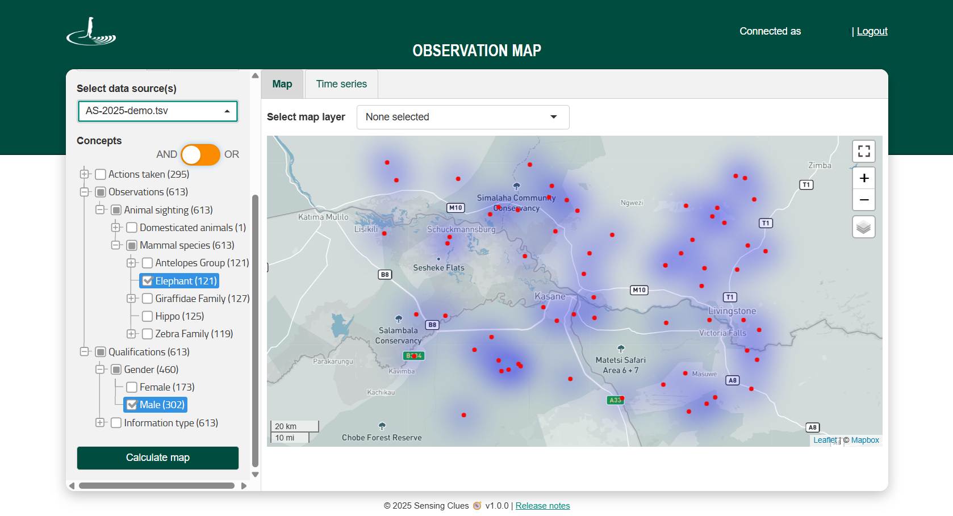Click the sidebar scroll right arrow
953x516 pixels.
point(244,486)
